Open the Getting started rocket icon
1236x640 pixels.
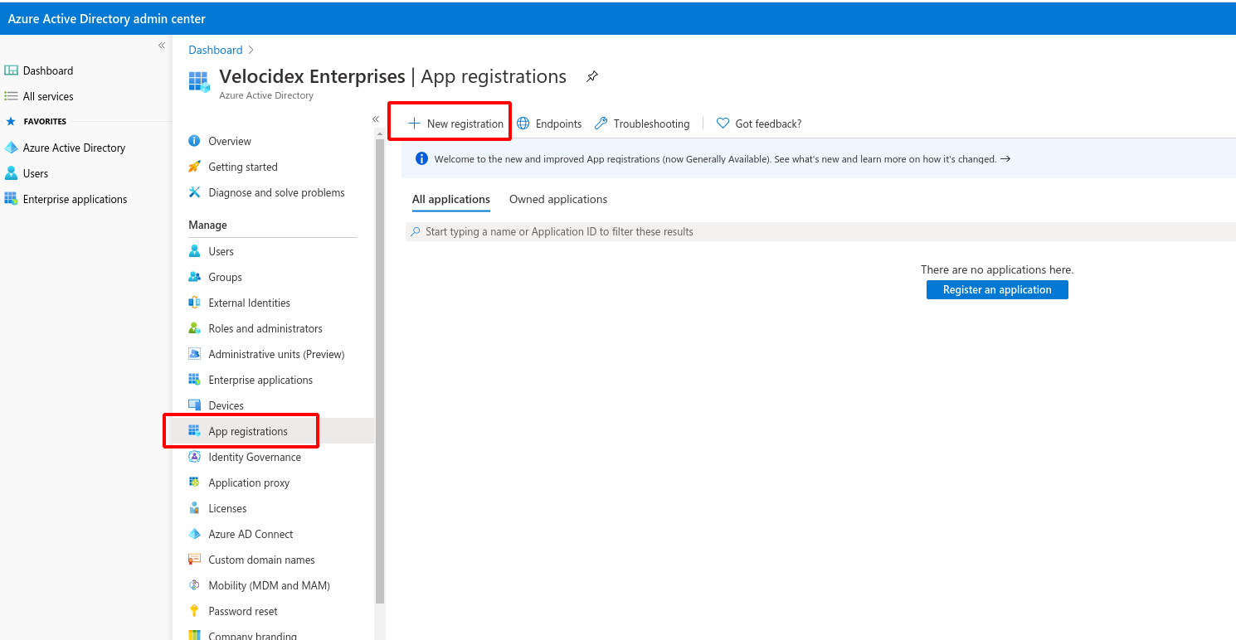click(194, 167)
